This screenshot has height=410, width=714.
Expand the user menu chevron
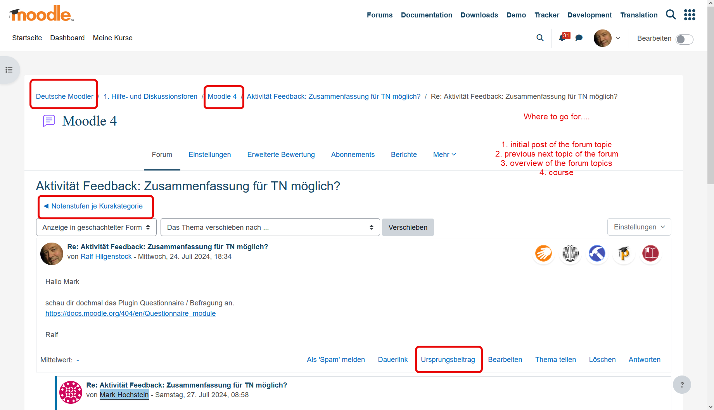tap(618, 38)
